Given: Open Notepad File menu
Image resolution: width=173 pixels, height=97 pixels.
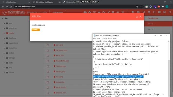Looking at the screenshot, I should (x=95, y=39).
